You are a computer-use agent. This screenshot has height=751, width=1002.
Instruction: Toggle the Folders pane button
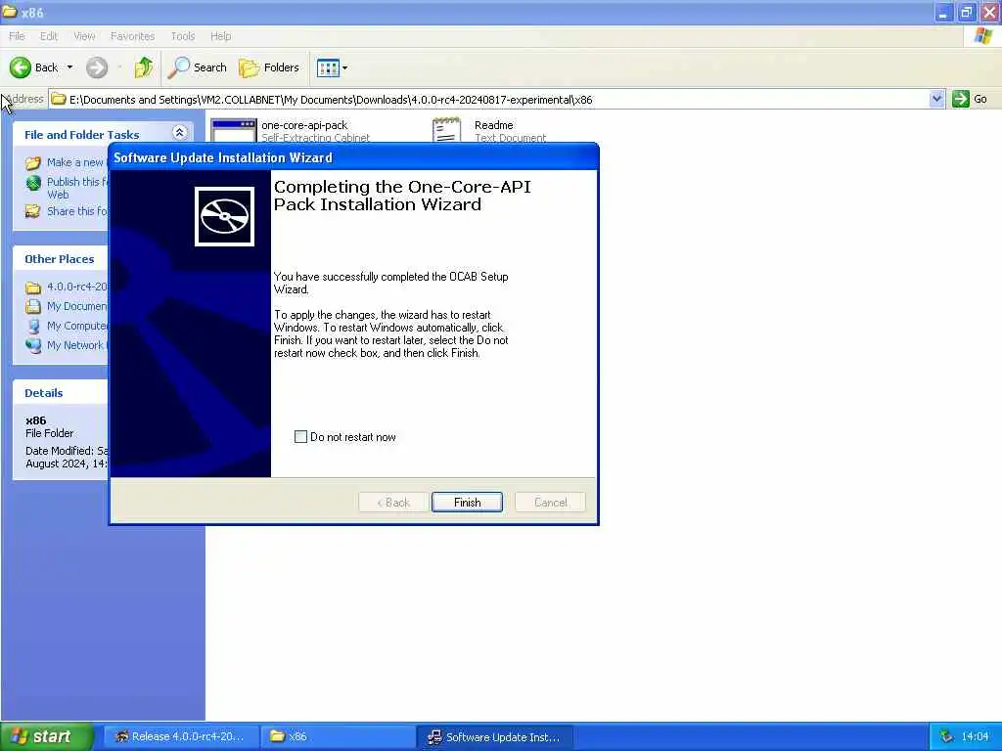point(268,67)
